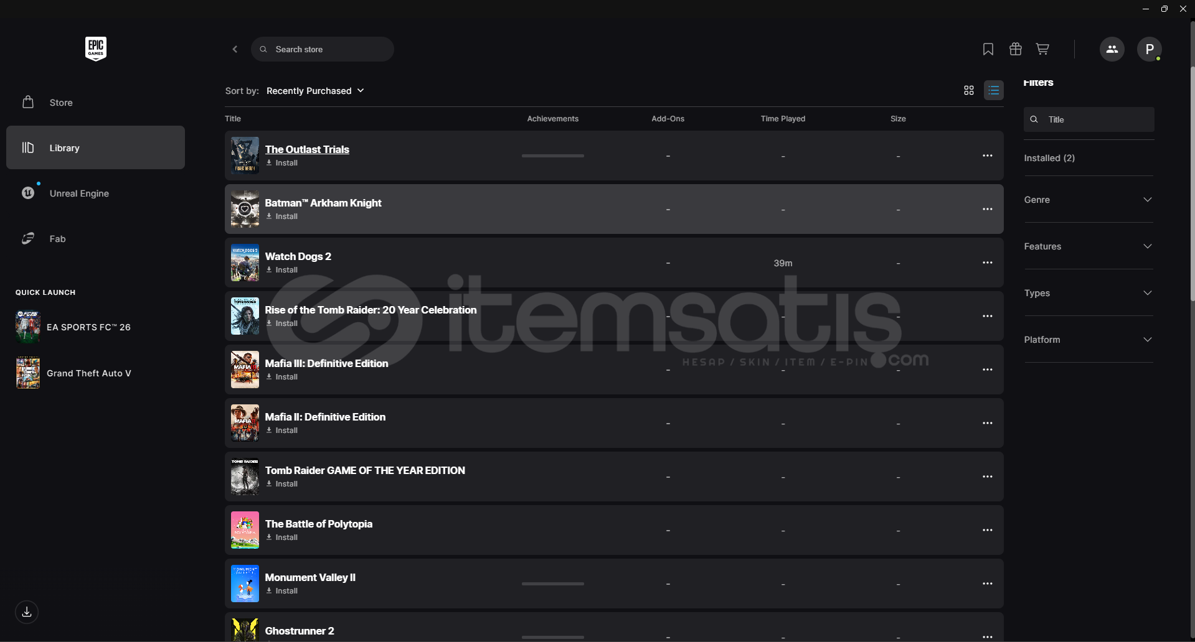
Task: Open the Fab section
Action: (x=95, y=239)
